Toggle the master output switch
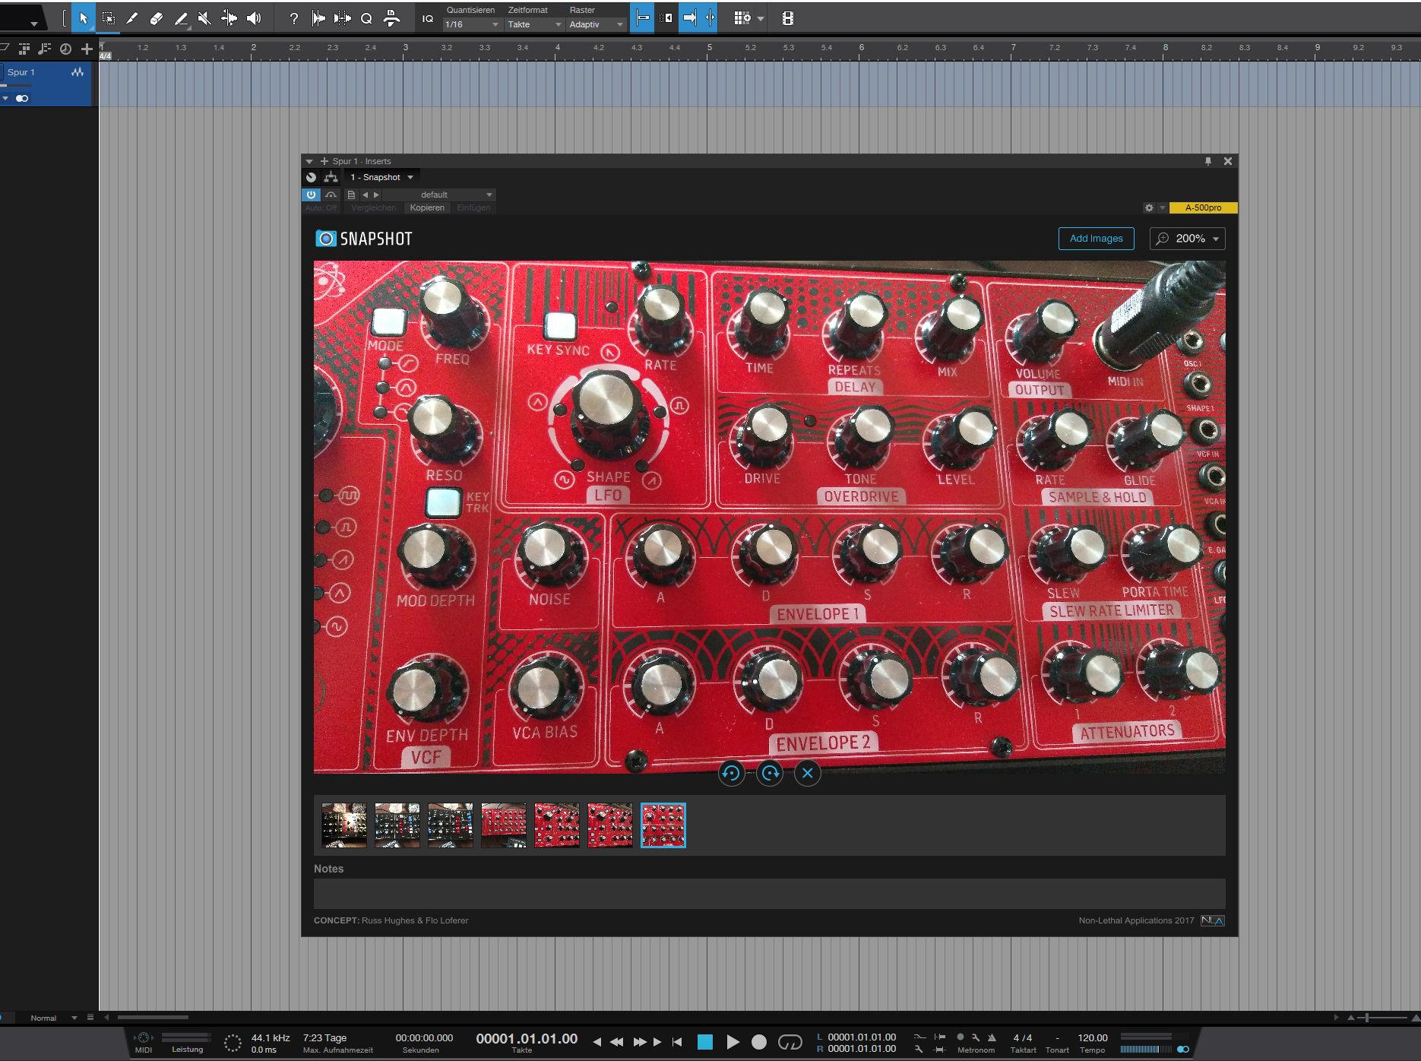Viewport: 1421px width, 1061px height. pyautogui.click(x=1182, y=1050)
